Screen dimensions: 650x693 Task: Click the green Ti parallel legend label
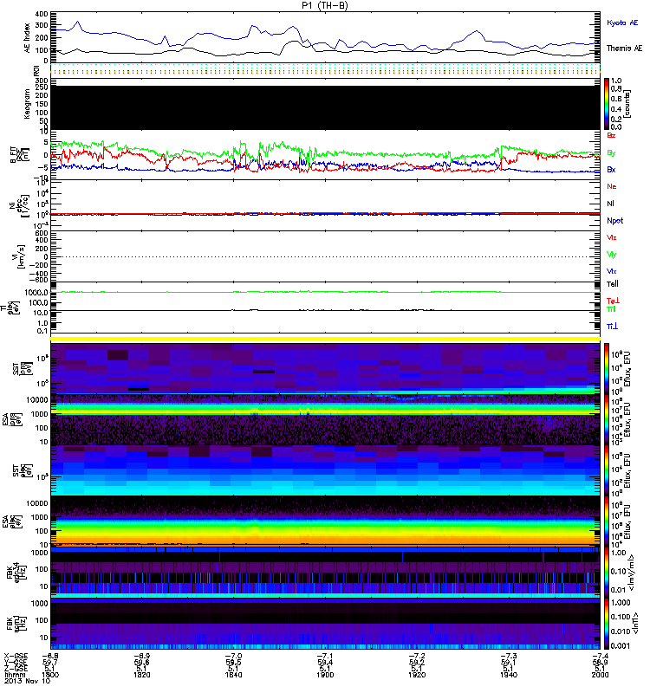click(611, 309)
